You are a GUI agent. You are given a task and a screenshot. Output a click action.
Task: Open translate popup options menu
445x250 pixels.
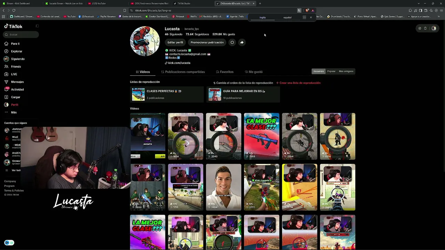304,17
